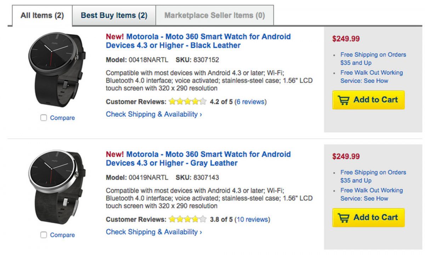Tick the Compare checkbox for Gray Leather watch
Image resolution: width=425 pixels, height=255 pixels.
(44, 235)
